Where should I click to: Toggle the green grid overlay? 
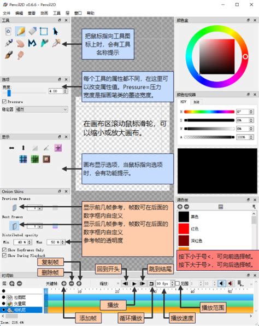pyautogui.click(x=34, y=160)
